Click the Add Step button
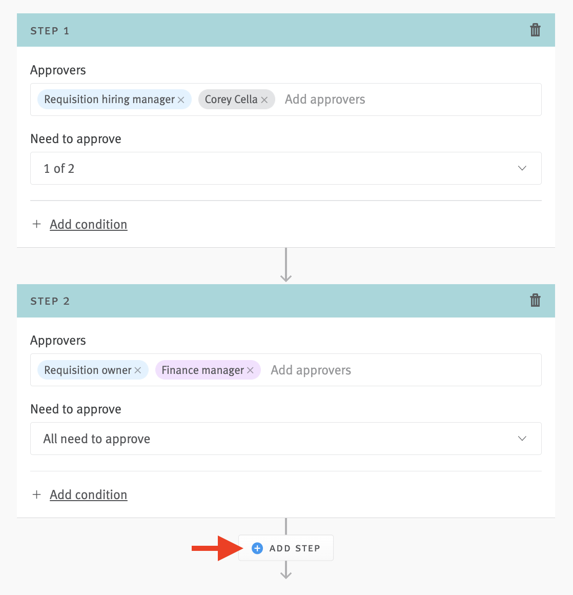This screenshot has height=595, width=573. point(286,548)
